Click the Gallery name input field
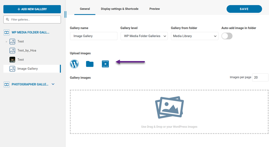 pos(94,36)
